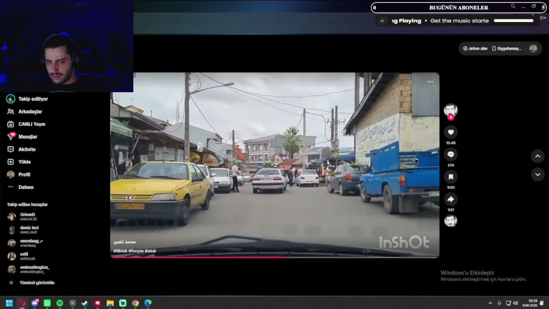Open the profile avatar in the top right
Image resolution: width=549 pixels, height=309 pixels.
click(x=533, y=48)
